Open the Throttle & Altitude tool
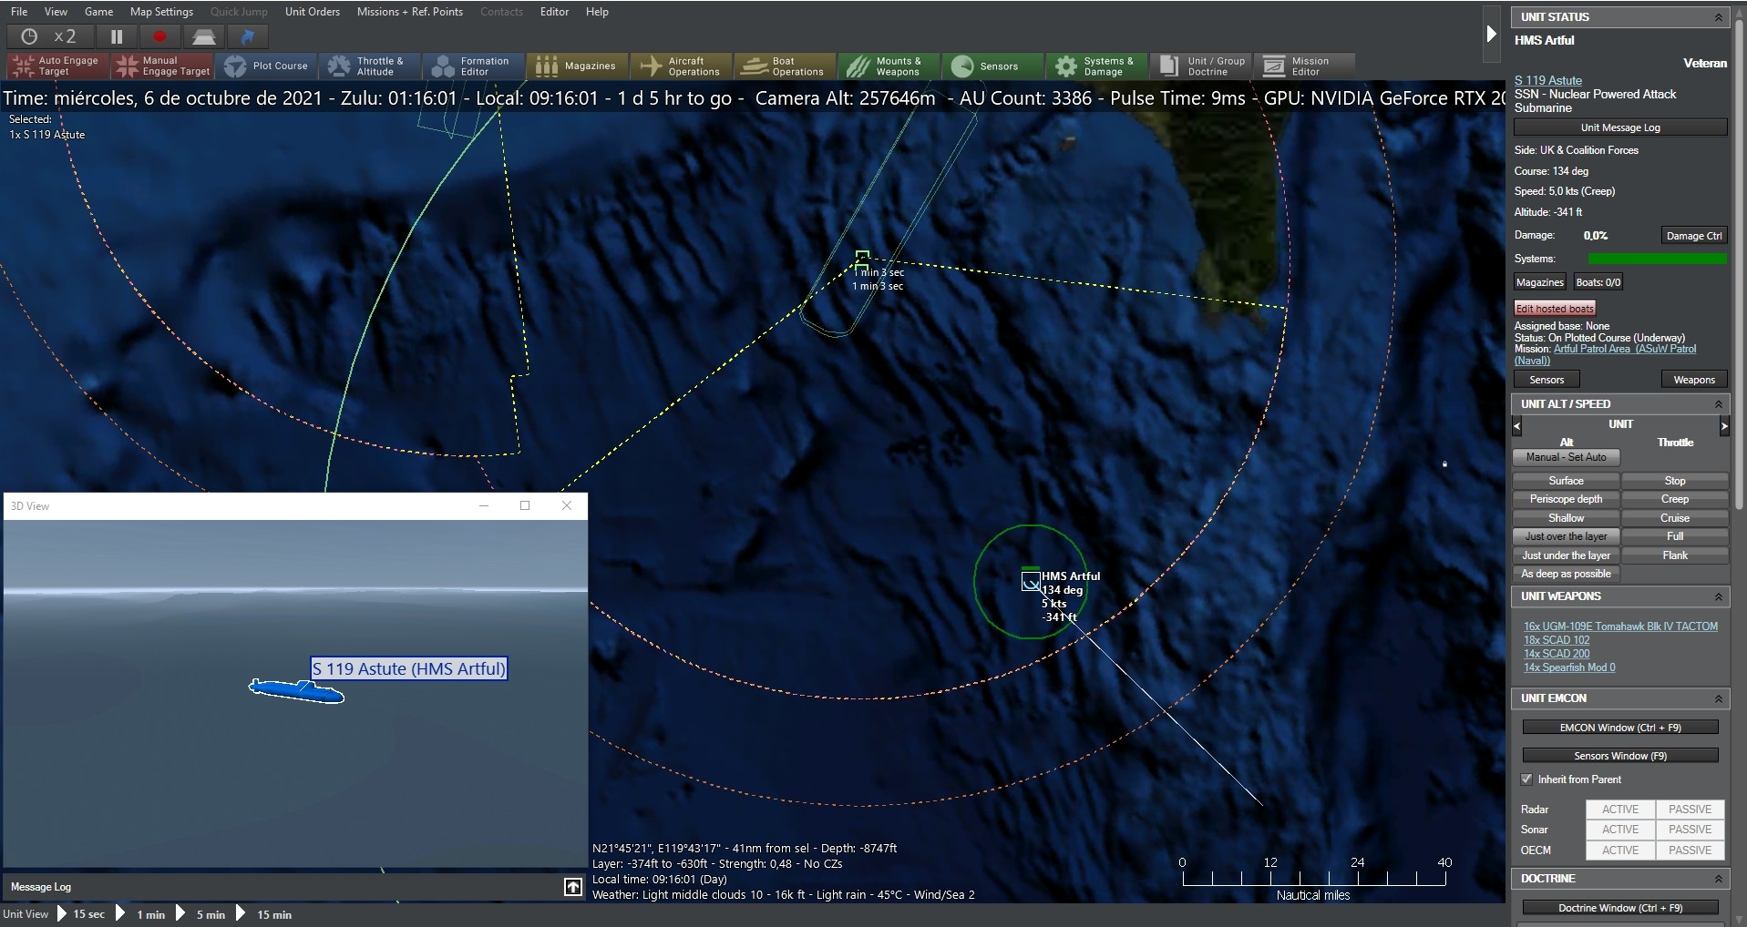1747x927 pixels. click(369, 66)
